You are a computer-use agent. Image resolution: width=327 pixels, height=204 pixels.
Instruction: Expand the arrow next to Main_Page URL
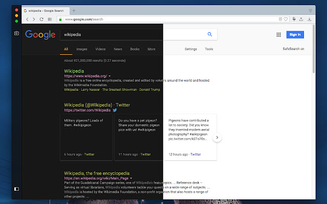(x=131, y=178)
